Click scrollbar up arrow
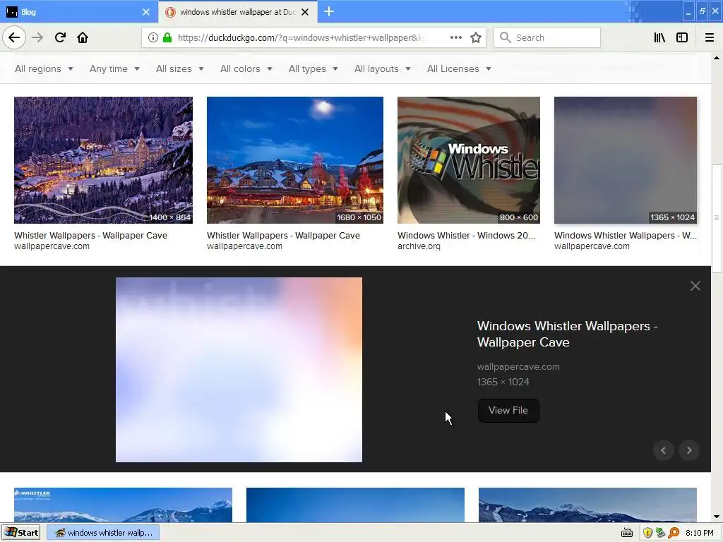The height and width of the screenshot is (542, 723). pos(717,58)
